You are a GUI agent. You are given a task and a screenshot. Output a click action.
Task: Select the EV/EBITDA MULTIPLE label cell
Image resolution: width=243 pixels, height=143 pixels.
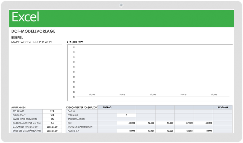[27, 123]
